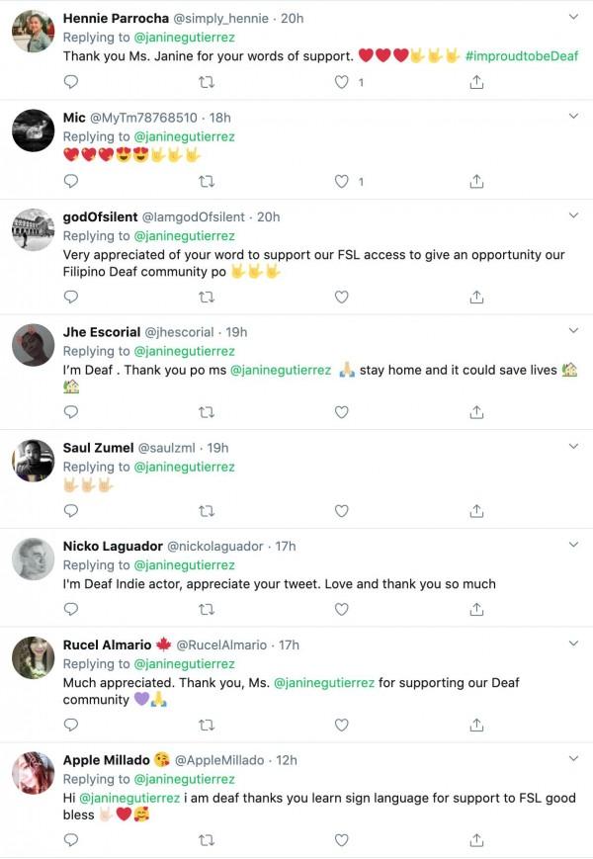This screenshot has width=593, height=859.
Task: Share Mic's tweet
Action: (476, 181)
